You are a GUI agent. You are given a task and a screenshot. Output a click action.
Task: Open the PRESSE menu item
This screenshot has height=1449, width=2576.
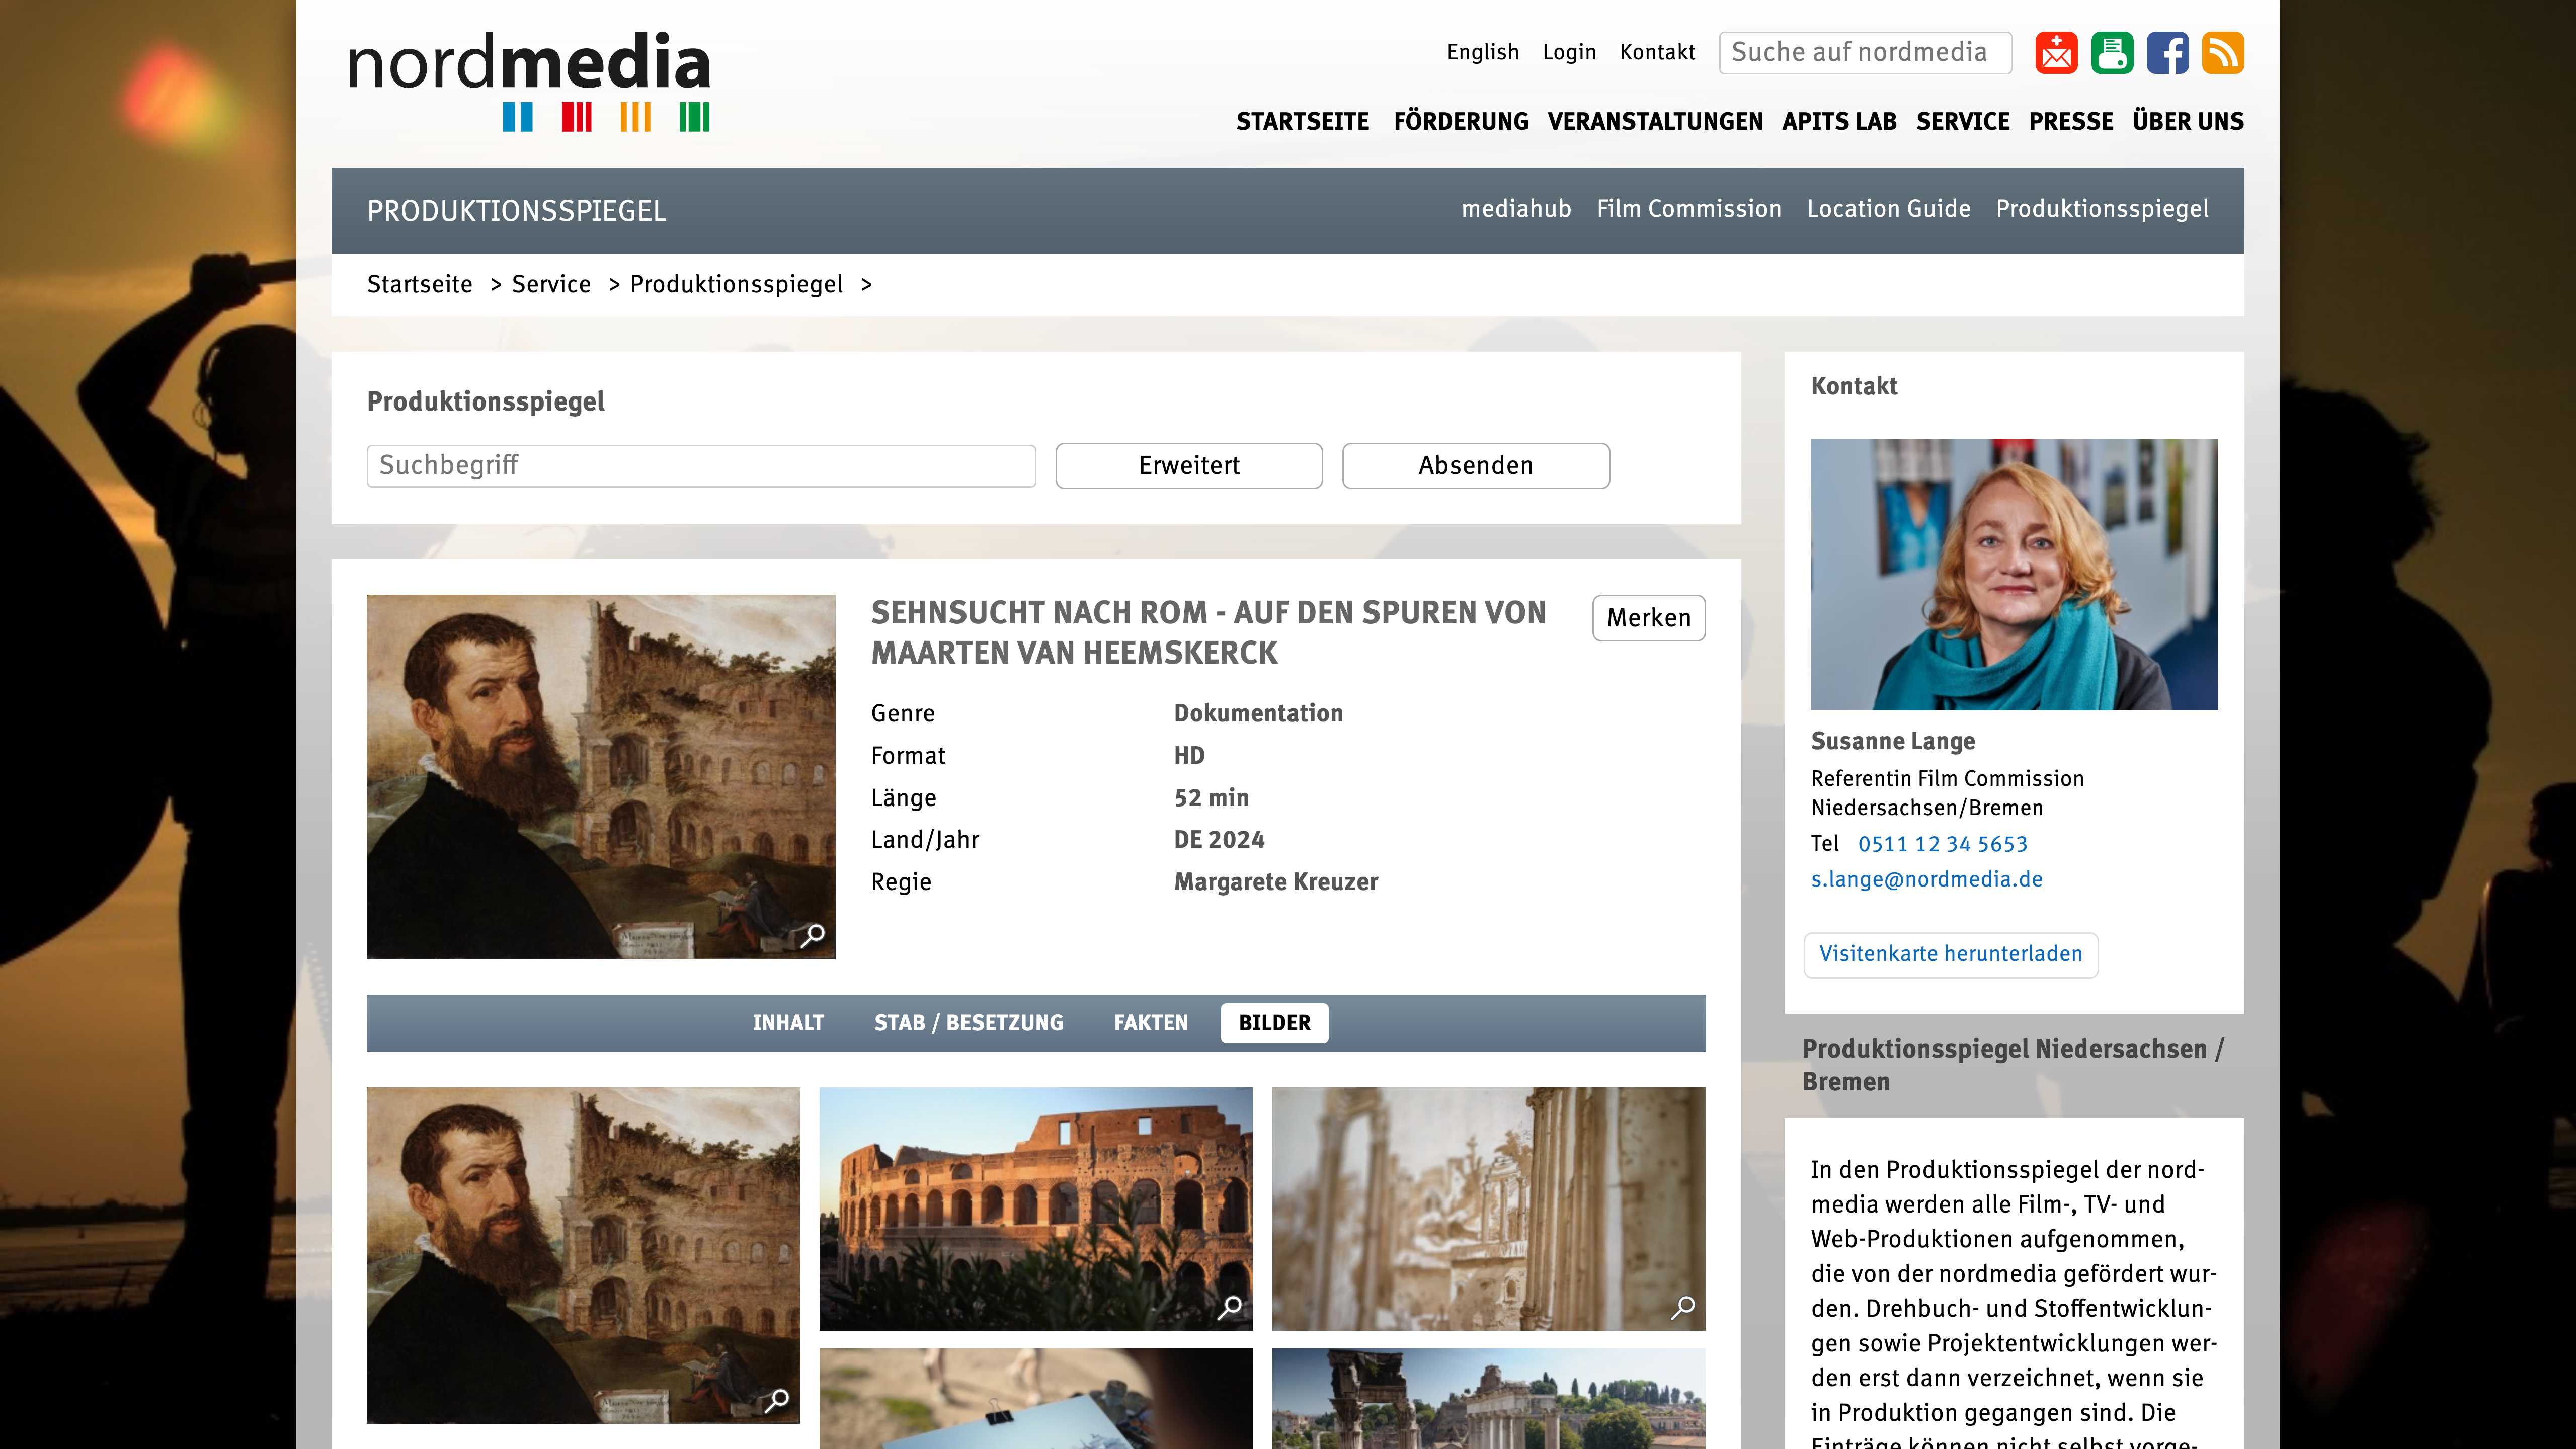pos(2071,121)
